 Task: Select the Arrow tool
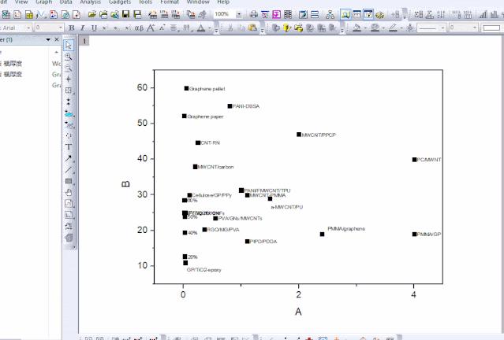point(69,158)
